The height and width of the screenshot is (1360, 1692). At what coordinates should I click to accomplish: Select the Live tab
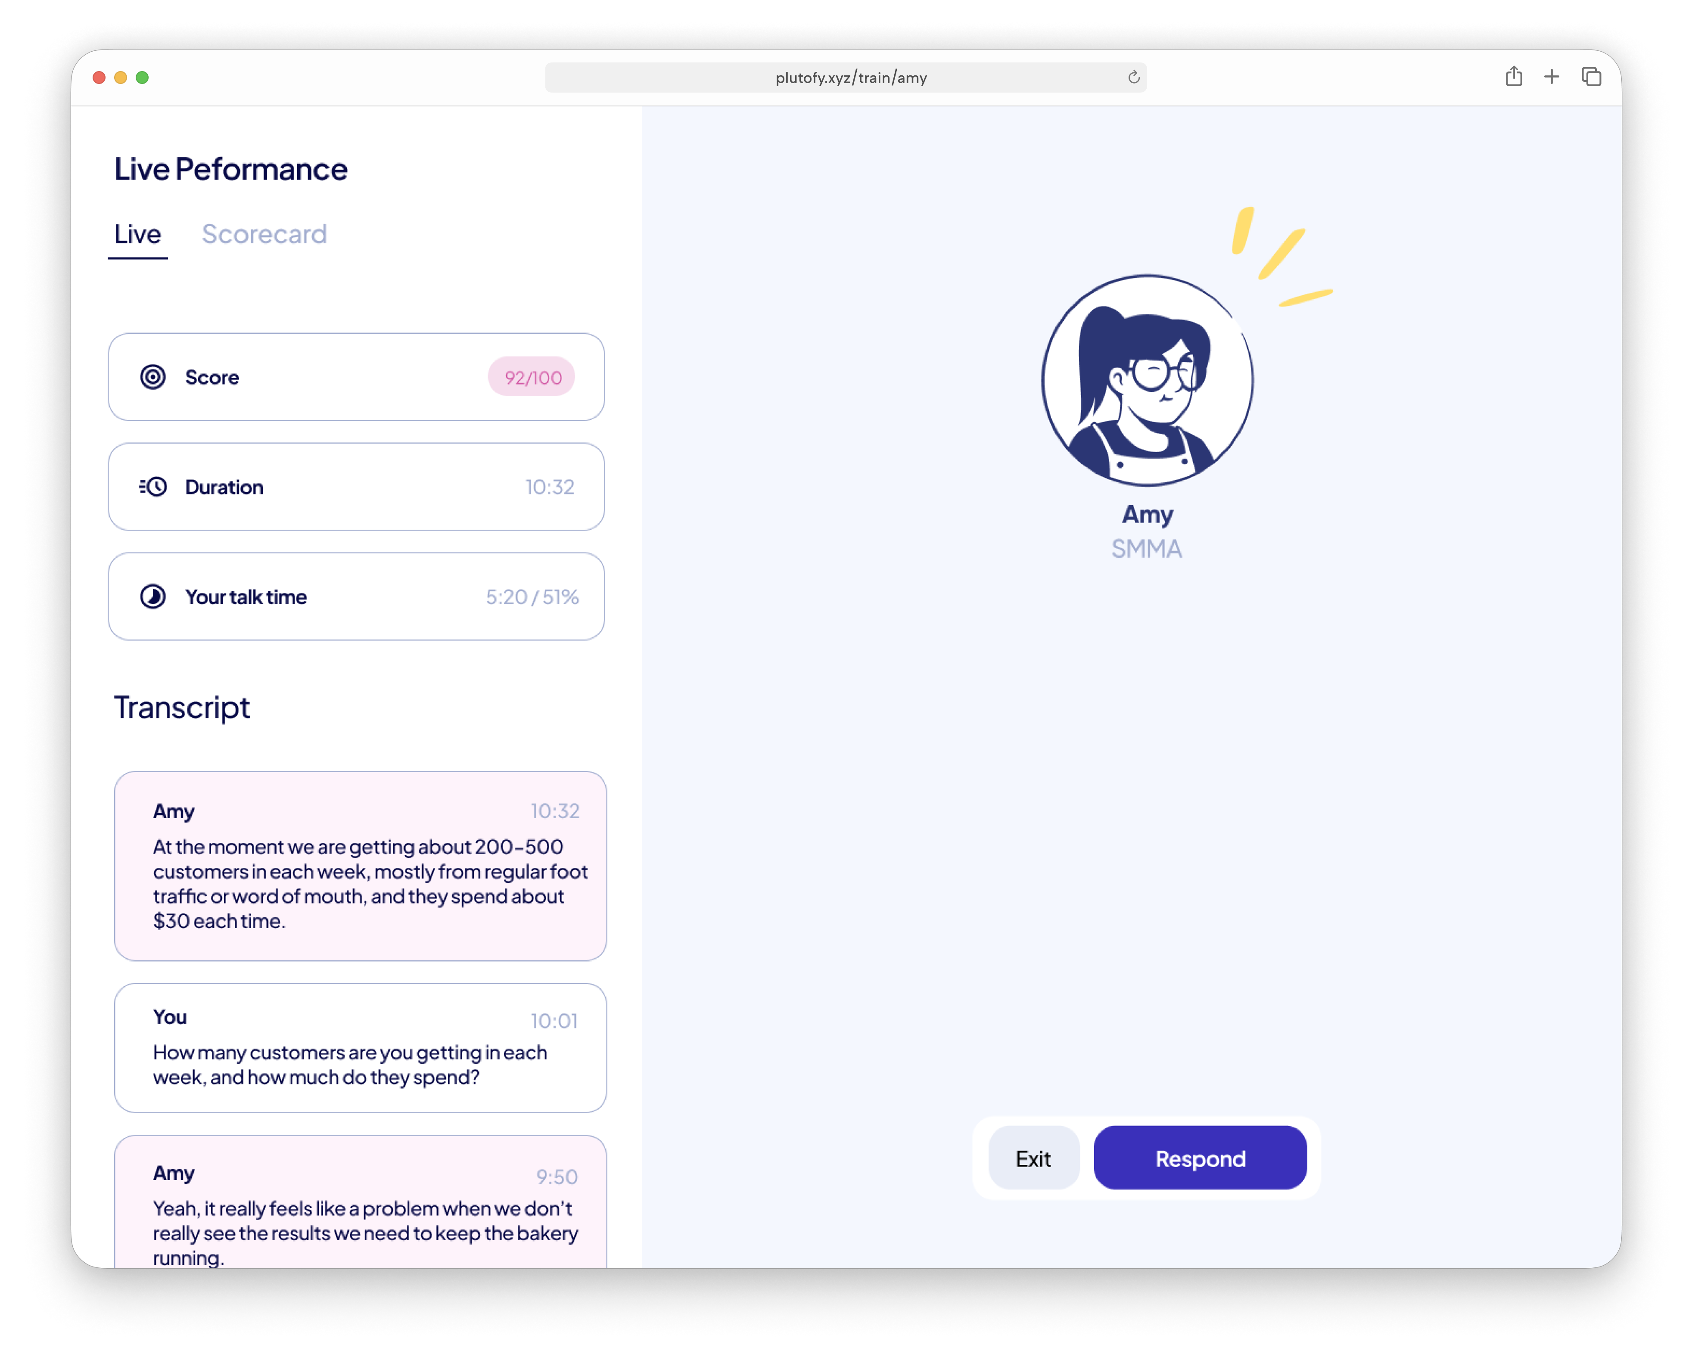(x=137, y=234)
